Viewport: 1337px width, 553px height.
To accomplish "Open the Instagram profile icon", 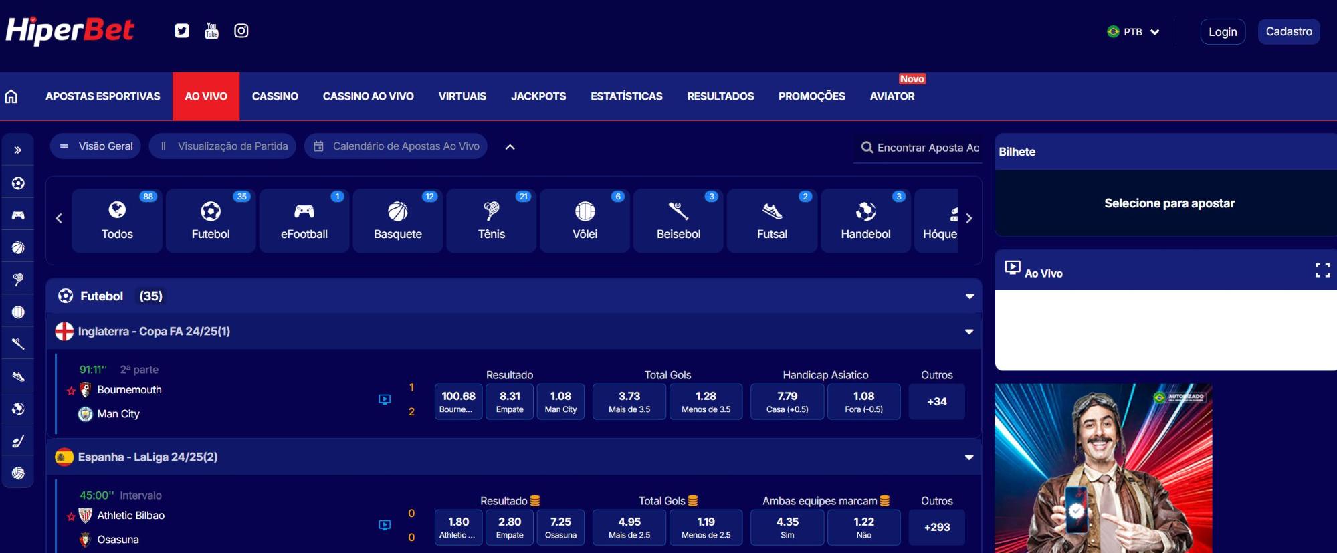I will (241, 31).
